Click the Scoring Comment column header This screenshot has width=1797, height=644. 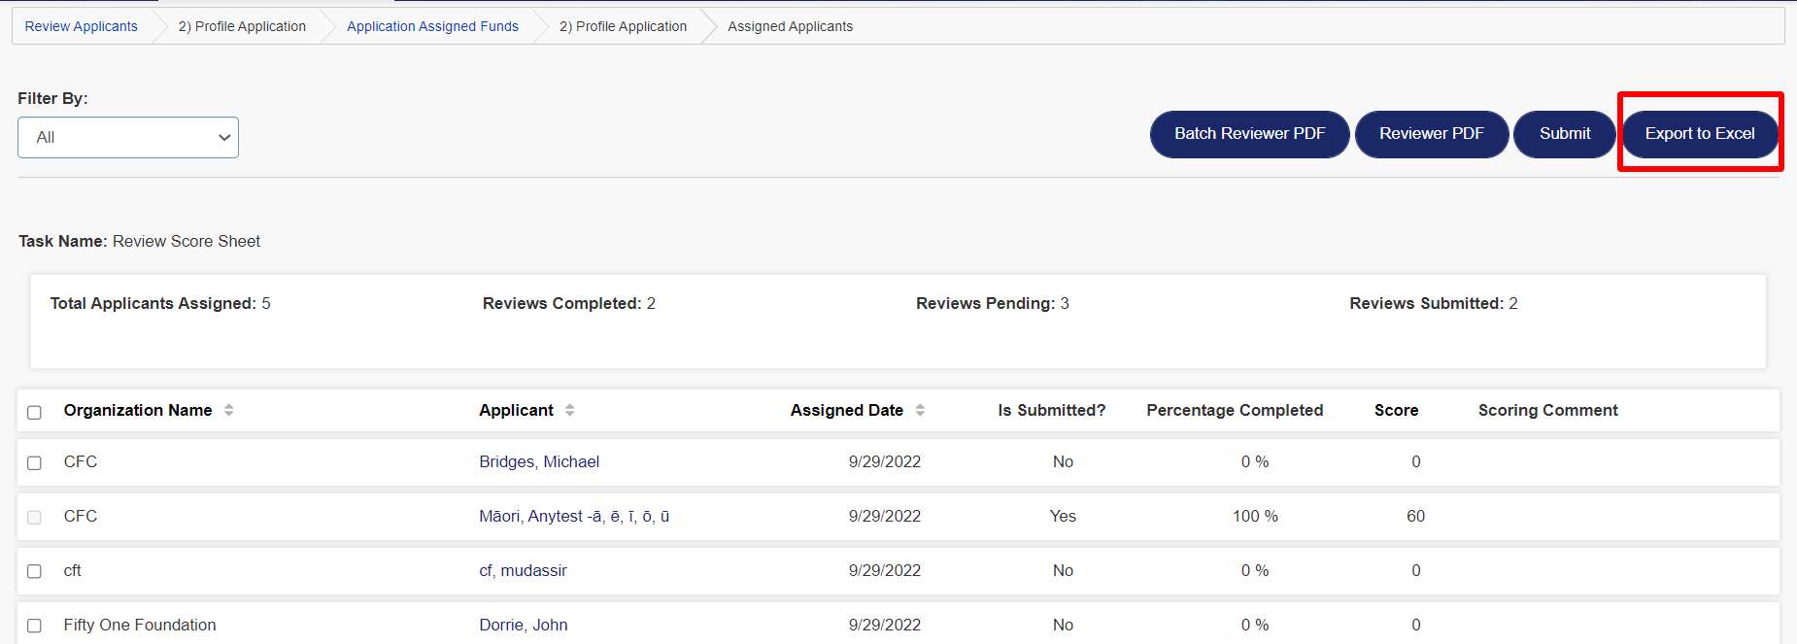pos(1548,410)
